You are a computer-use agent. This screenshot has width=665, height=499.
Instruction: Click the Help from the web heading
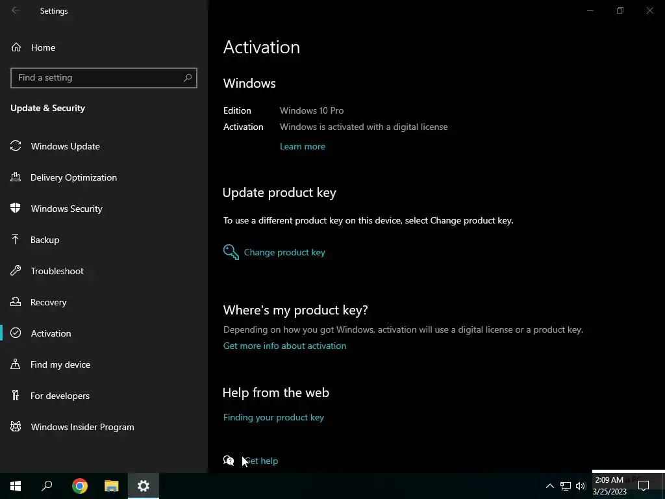275,392
